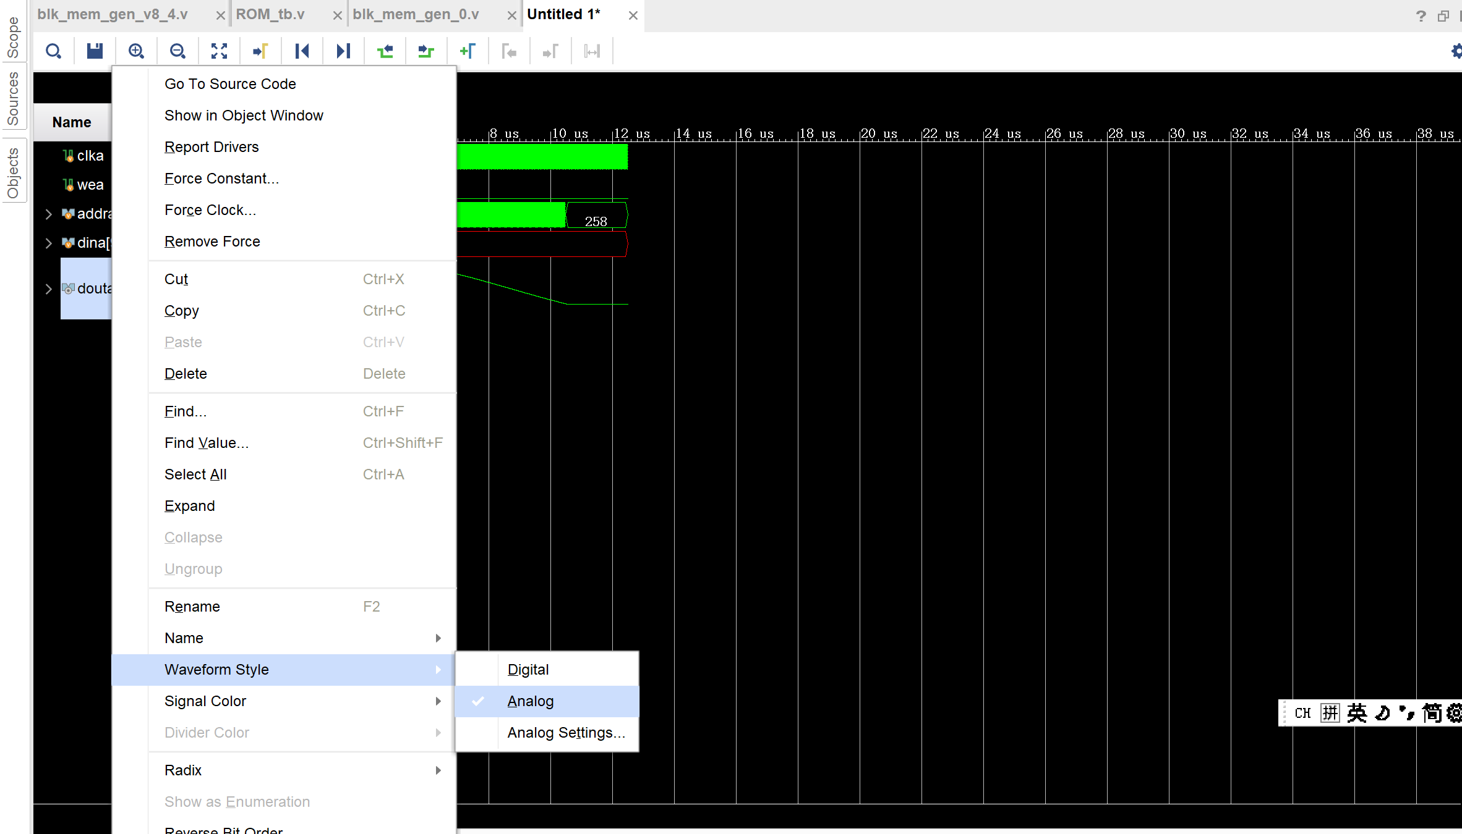Viewport: 1462px width, 834px height.
Task: Open the Scope side panel tab
Action: coord(13,37)
